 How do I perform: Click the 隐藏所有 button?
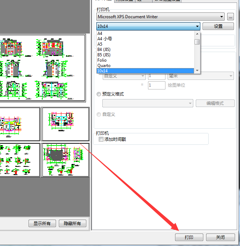click(72, 223)
